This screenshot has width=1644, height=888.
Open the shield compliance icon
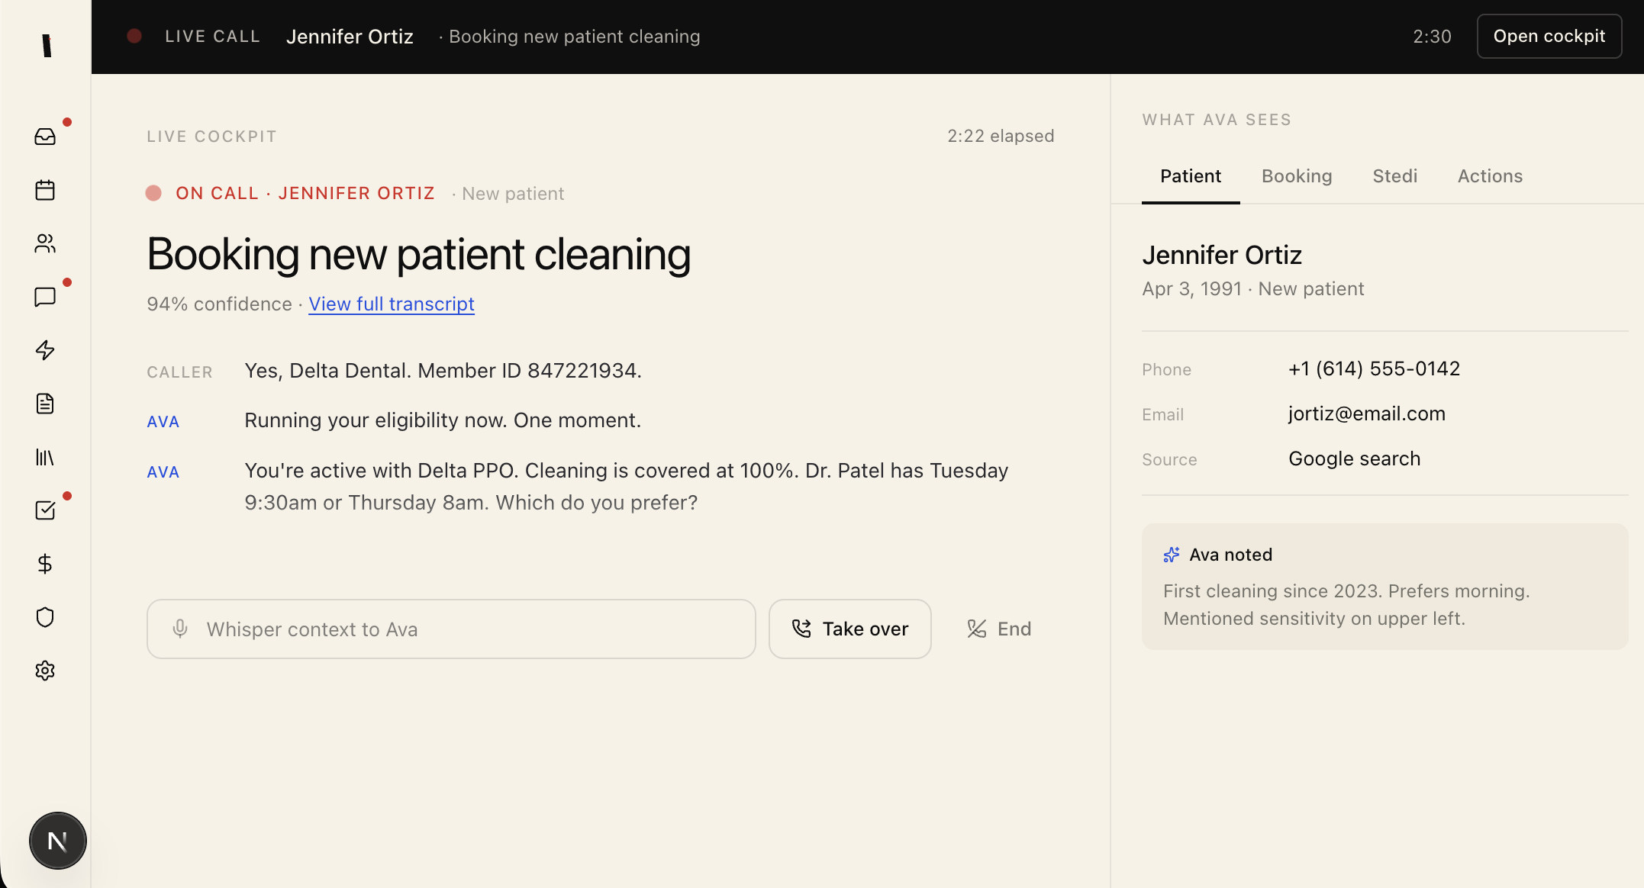(45, 617)
